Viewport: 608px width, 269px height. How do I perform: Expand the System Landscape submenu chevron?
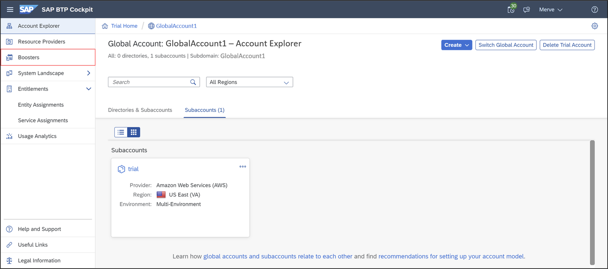coord(89,73)
